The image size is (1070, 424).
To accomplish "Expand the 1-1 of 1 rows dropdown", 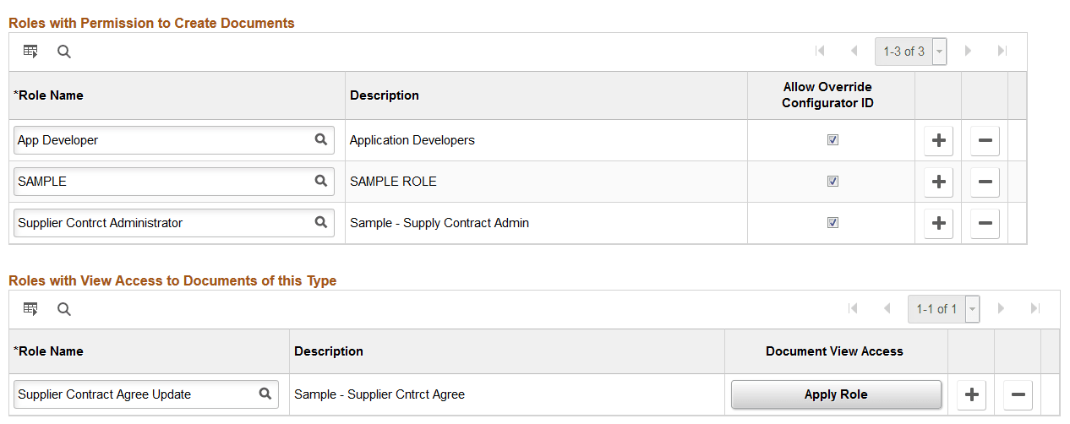I will coord(972,309).
